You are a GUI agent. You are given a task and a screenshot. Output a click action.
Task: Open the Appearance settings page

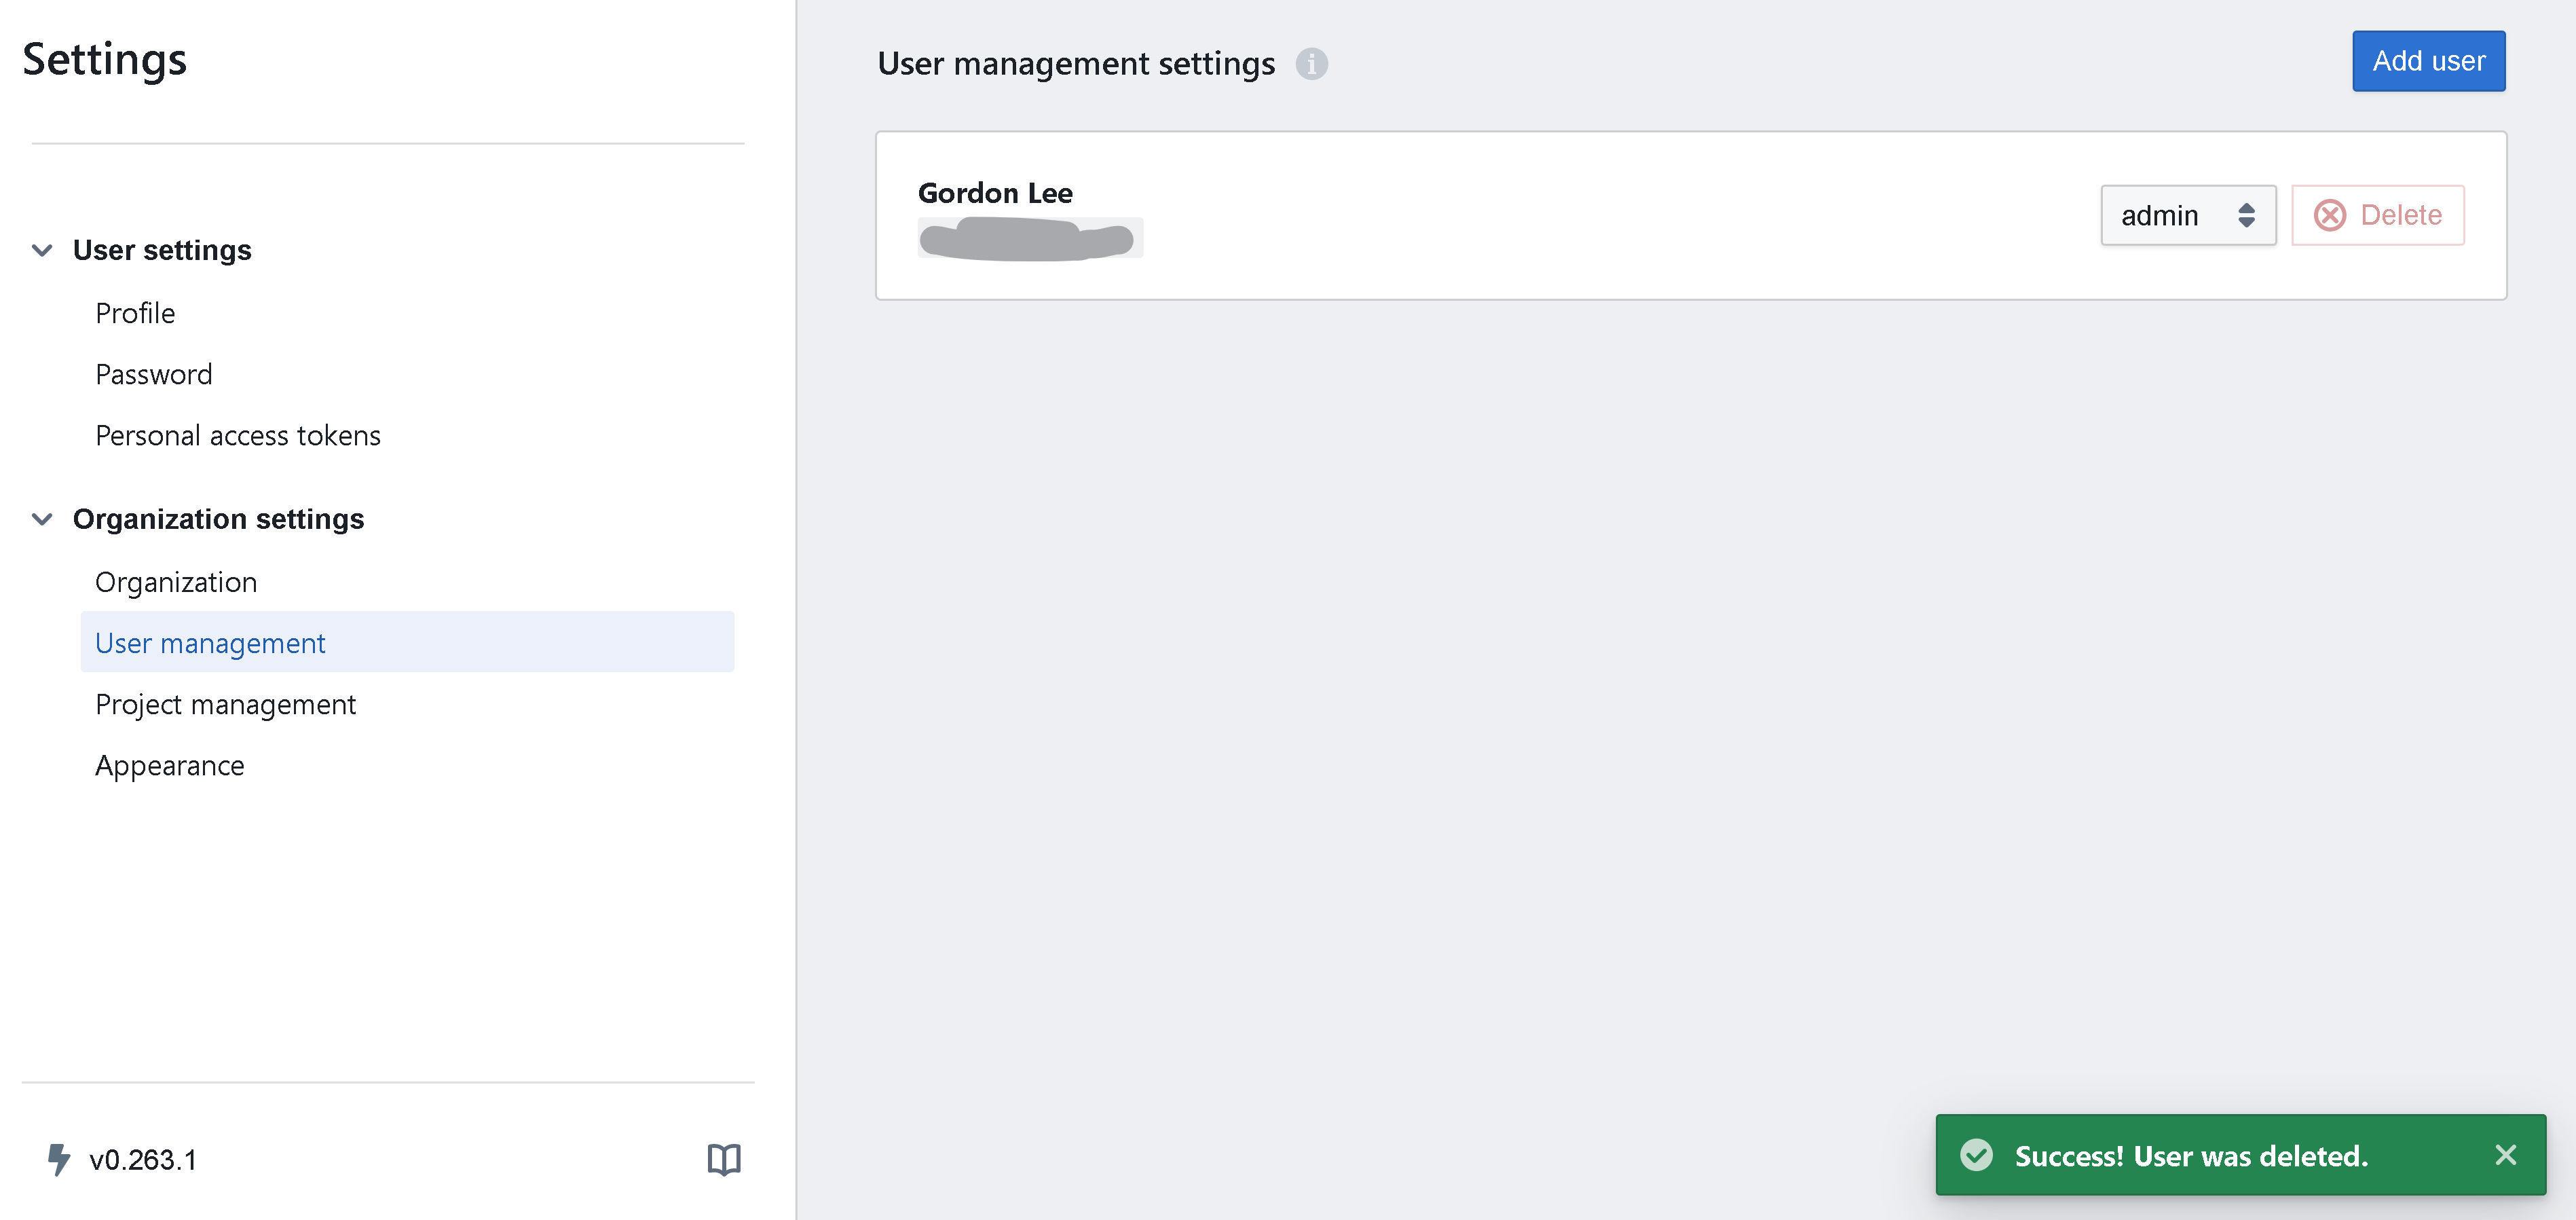point(170,765)
